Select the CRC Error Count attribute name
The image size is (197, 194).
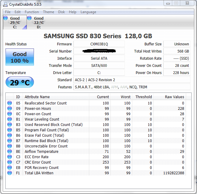point(38,162)
